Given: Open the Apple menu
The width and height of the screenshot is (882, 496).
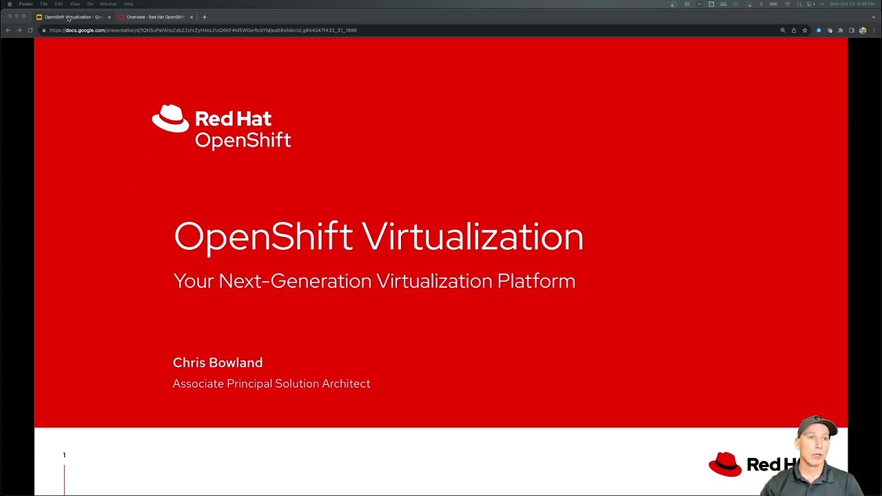Looking at the screenshot, I should coord(10,4).
